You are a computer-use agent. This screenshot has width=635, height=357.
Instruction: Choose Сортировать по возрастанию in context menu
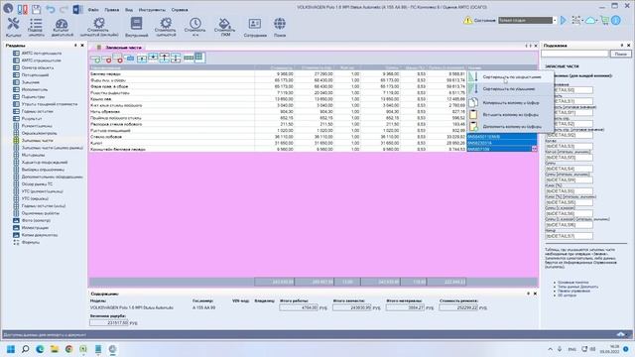click(511, 77)
